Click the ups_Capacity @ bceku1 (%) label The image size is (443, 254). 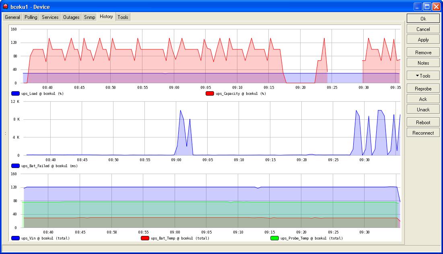[x=241, y=93]
